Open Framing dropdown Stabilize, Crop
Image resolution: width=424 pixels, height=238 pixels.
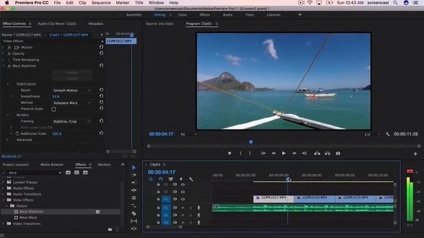point(72,122)
